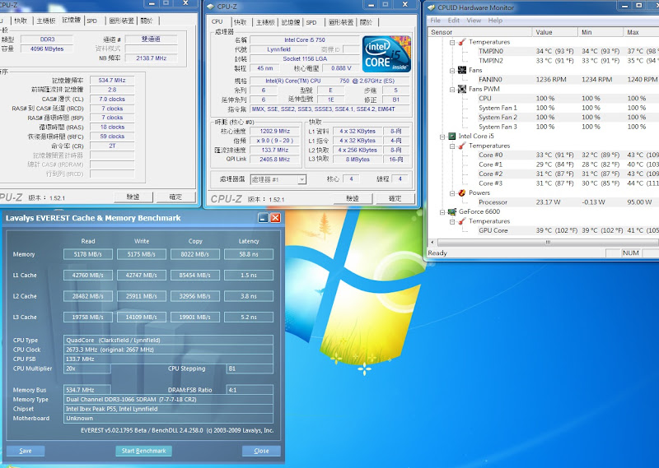This screenshot has width=659, height=468.
Task: Click the Close button in EVEREST
Action: 261,451
